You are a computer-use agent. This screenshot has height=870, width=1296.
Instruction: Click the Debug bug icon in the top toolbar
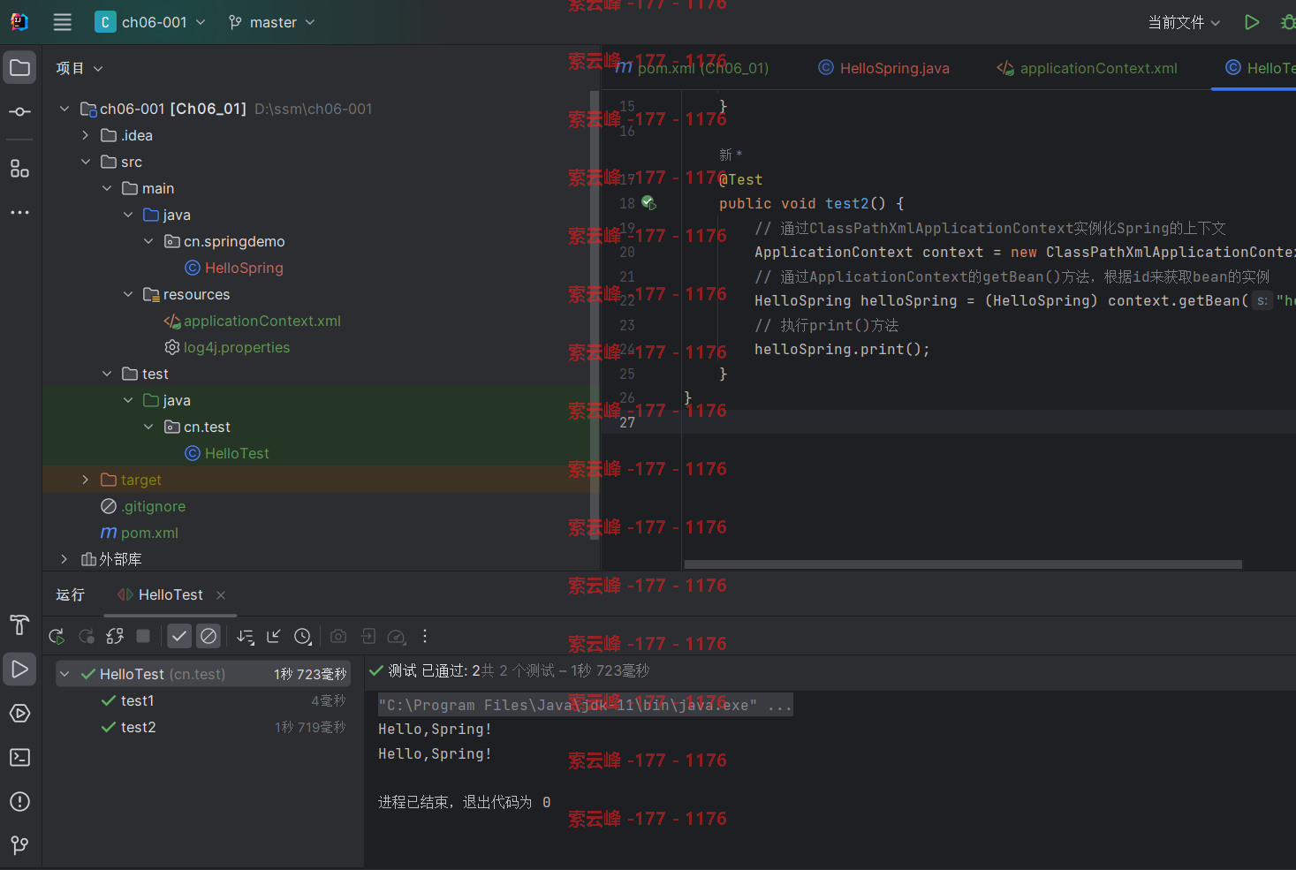pos(1288,22)
